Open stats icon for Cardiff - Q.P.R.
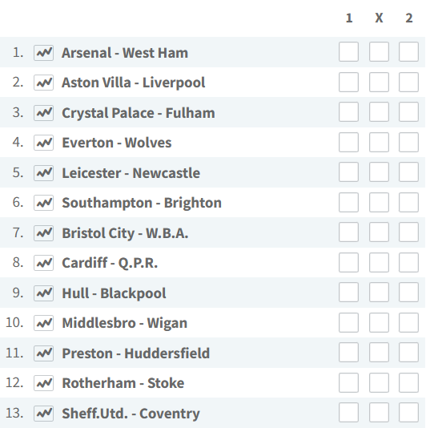The image size is (426, 428). tap(43, 263)
